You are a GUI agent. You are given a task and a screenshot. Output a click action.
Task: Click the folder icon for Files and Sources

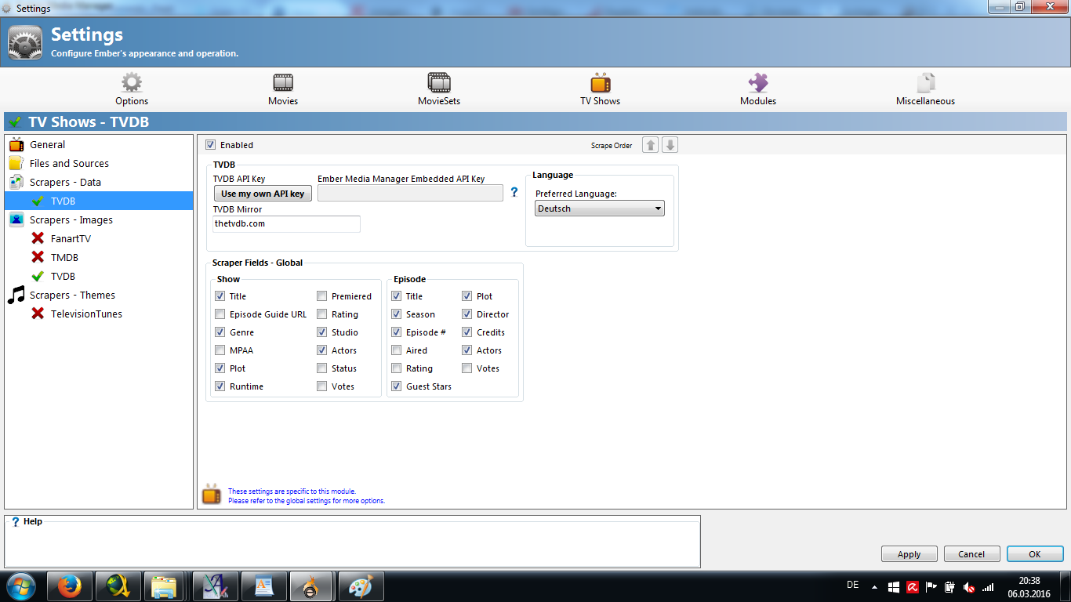[16, 163]
